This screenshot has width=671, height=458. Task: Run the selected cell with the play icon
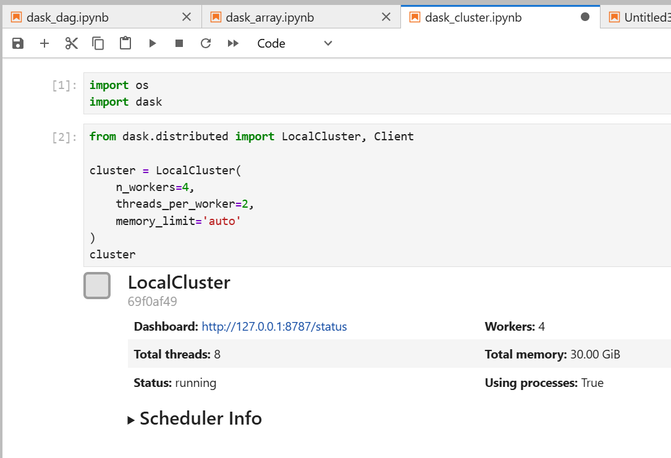pyautogui.click(x=153, y=43)
